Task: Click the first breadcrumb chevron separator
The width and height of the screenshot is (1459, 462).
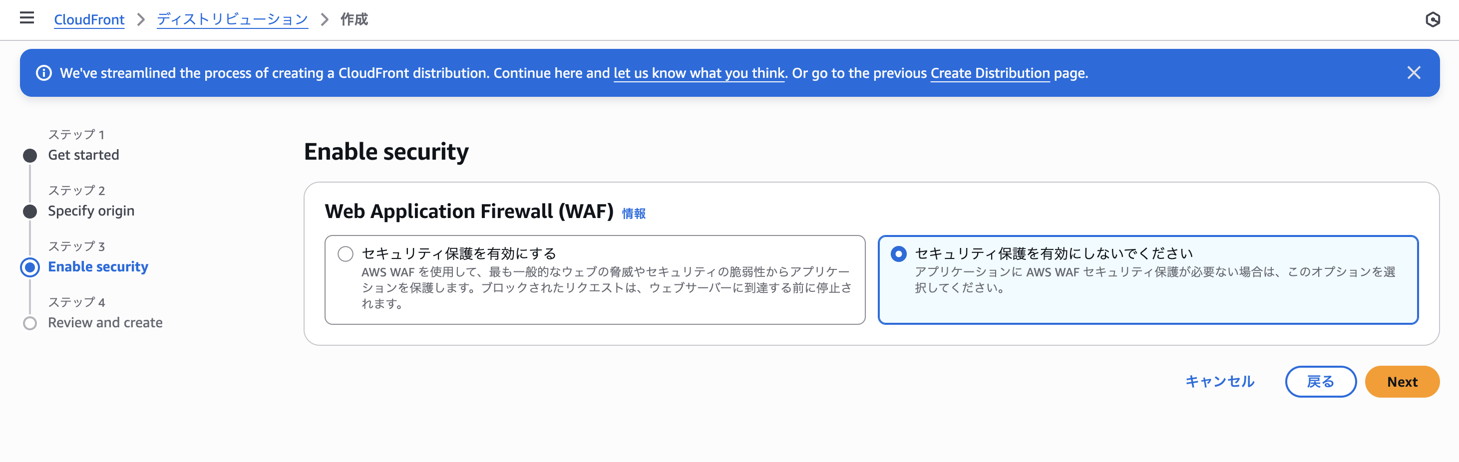Action: pyautogui.click(x=140, y=19)
